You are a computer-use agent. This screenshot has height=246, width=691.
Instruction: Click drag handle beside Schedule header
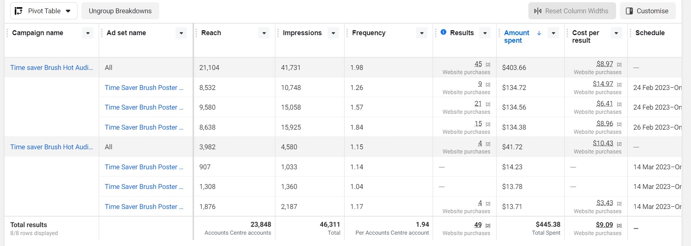630,33
